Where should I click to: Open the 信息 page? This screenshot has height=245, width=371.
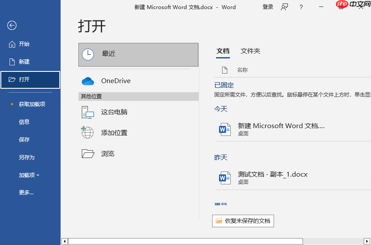coord(30,122)
